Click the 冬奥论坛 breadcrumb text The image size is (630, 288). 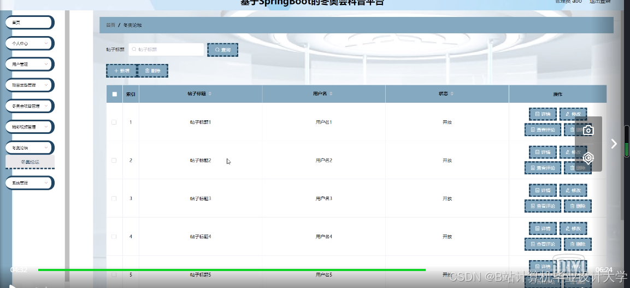tap(132, 25)
